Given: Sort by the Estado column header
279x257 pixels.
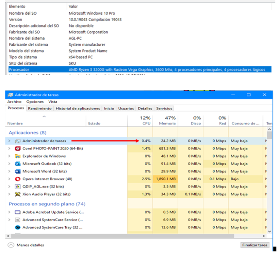Looking at the screenshot, I should point(107,121).
